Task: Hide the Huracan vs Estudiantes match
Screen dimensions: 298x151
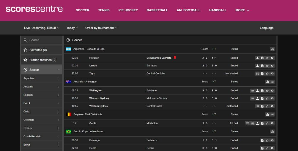Action: (272, 58)
